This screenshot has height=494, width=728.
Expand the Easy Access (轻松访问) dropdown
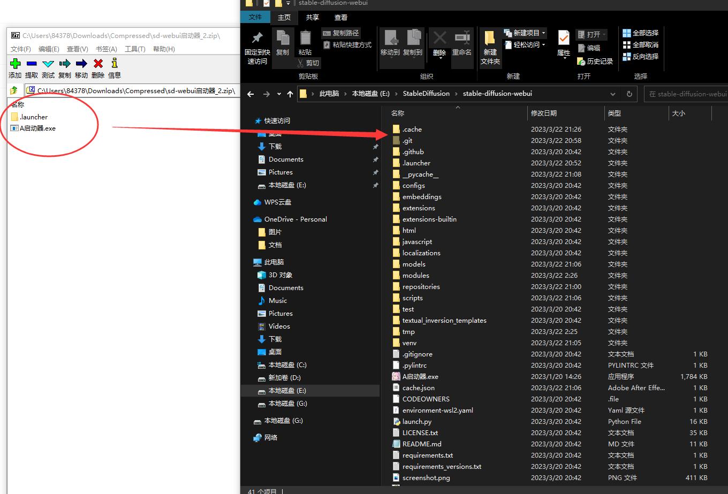click(x=543, y=45)
